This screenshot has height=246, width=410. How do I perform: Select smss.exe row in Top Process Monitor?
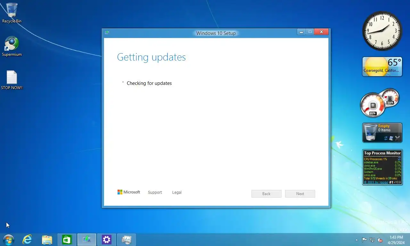[x=382, y=175]
